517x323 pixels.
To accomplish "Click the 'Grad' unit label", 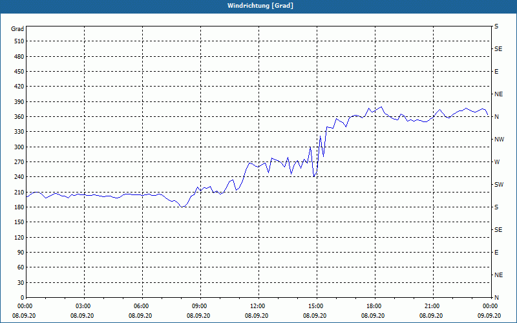I will point(17,29).
